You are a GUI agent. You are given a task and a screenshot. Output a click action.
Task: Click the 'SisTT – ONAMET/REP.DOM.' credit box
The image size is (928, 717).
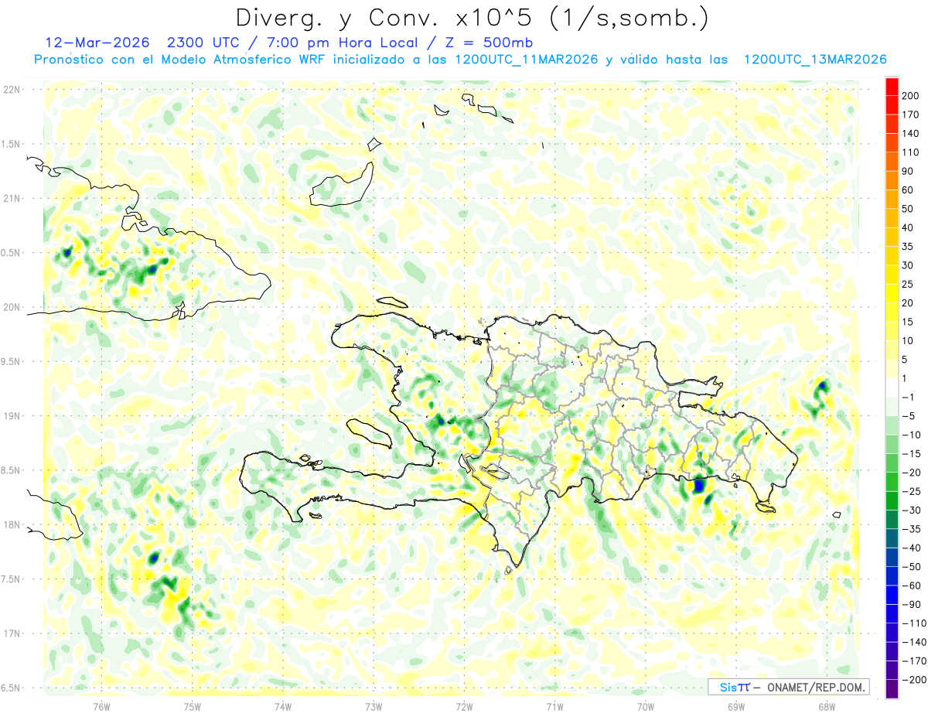788,687
